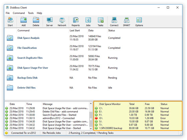The image size is (187, 140).
Task: Click the red error indicator for O:\
Action: pos(96,118)
